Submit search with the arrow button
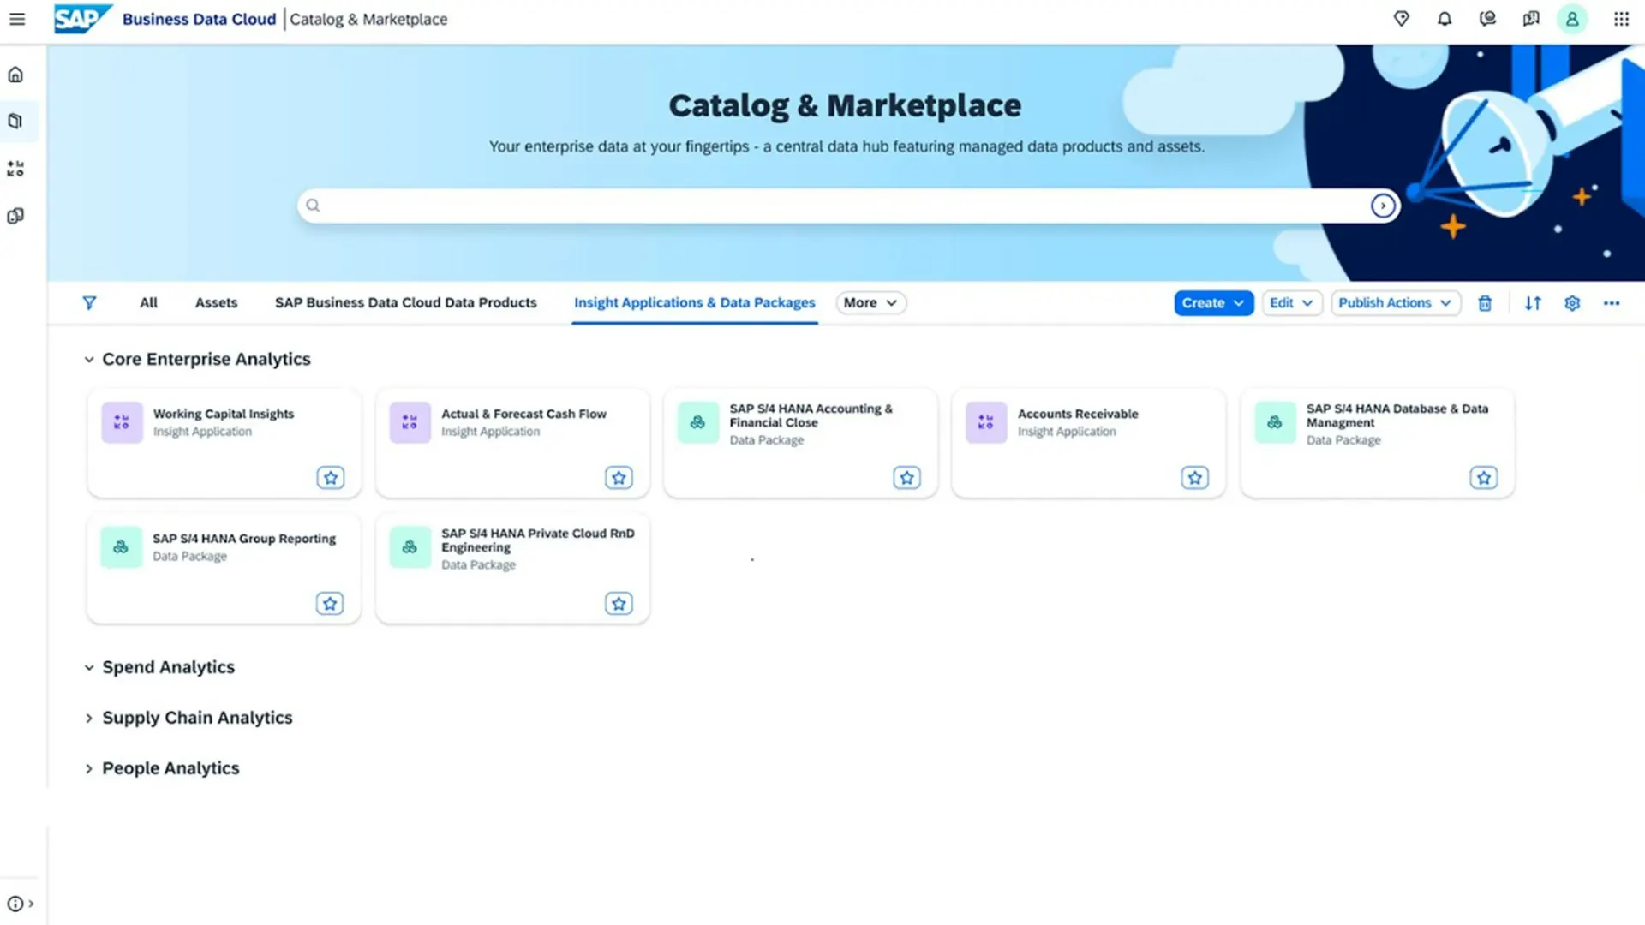The height and width of the screenshot is (925, 1645). pos(1383,206)
